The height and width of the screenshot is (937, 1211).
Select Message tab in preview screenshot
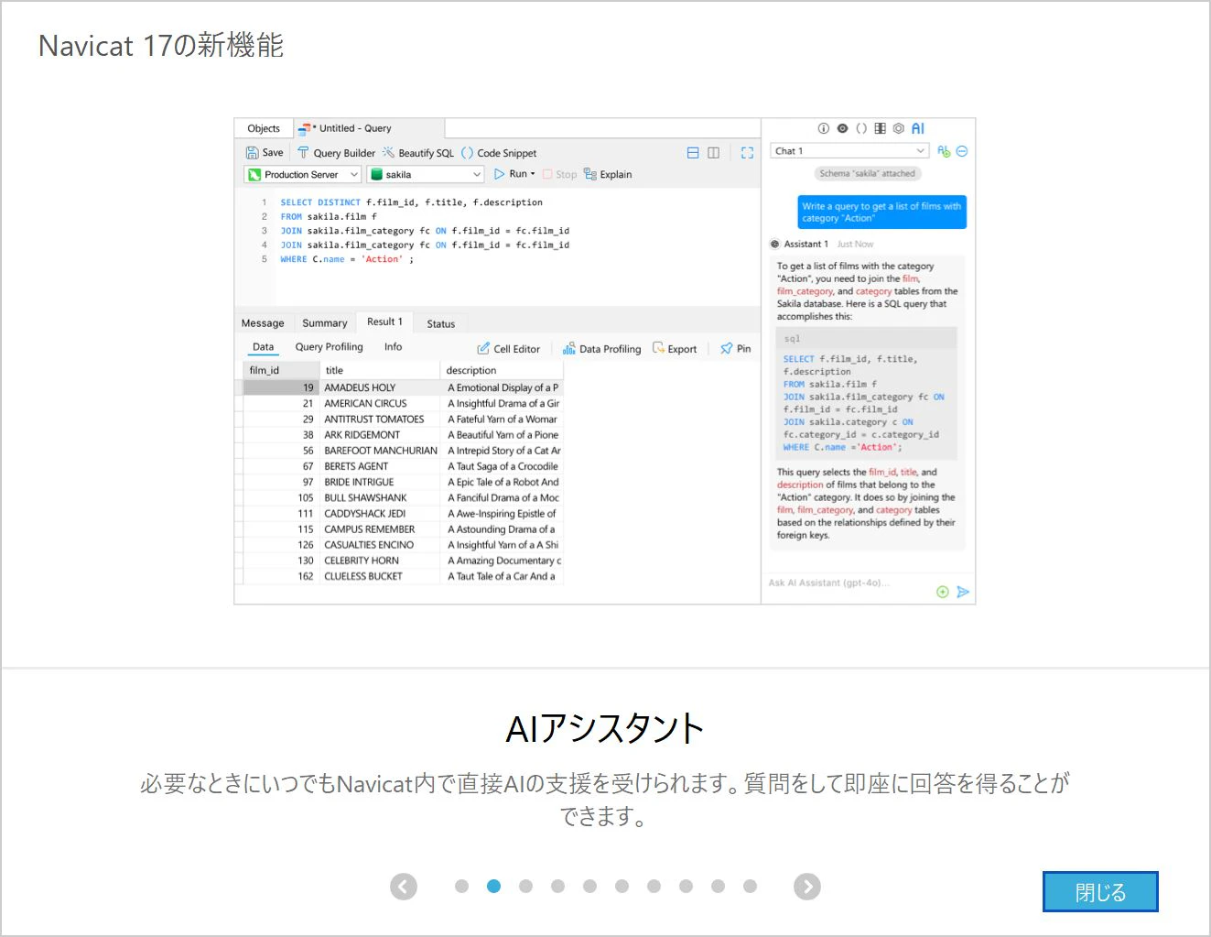point(263,323)
